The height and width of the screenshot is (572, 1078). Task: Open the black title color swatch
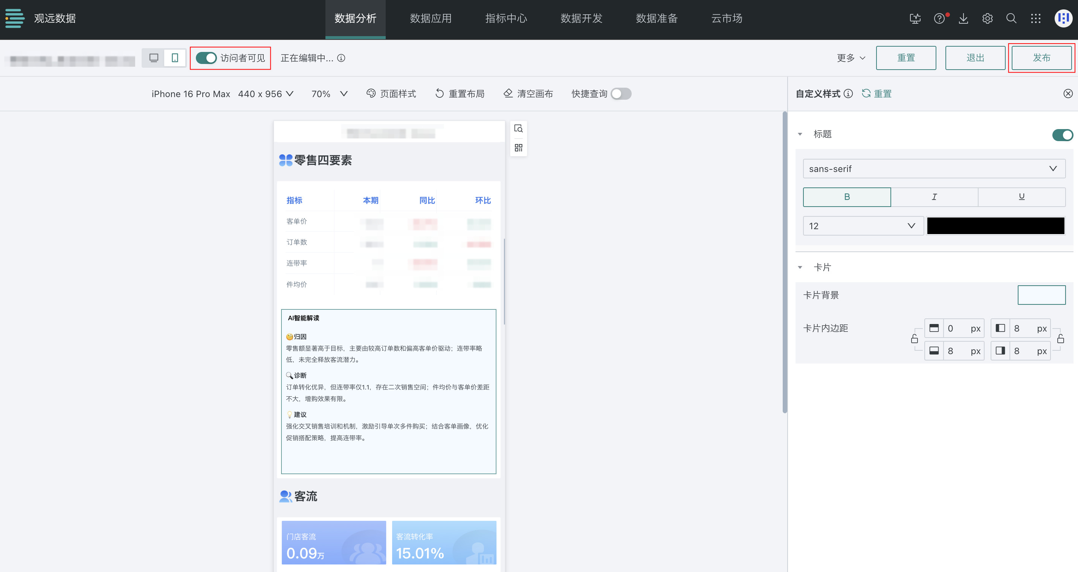[x=996, y=226]
